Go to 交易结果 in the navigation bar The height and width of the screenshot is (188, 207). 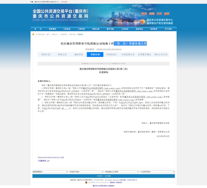coord(81,29)
